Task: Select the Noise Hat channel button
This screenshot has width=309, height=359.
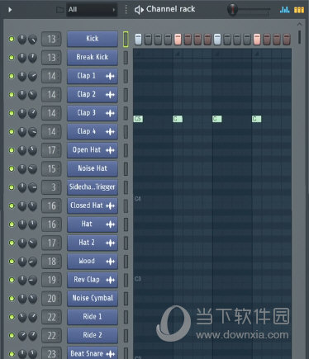Action: [x=93, y=168]
